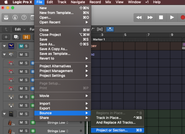Click the Quick Help question mark icon
This screenshot has width=185, height=134.
coord(24,18)
